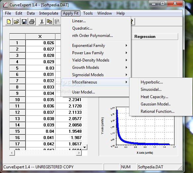Expand Power Law Family submenu
Image resolution: width=193 pixels, height=173 pixels.
(x=96, y=53)
